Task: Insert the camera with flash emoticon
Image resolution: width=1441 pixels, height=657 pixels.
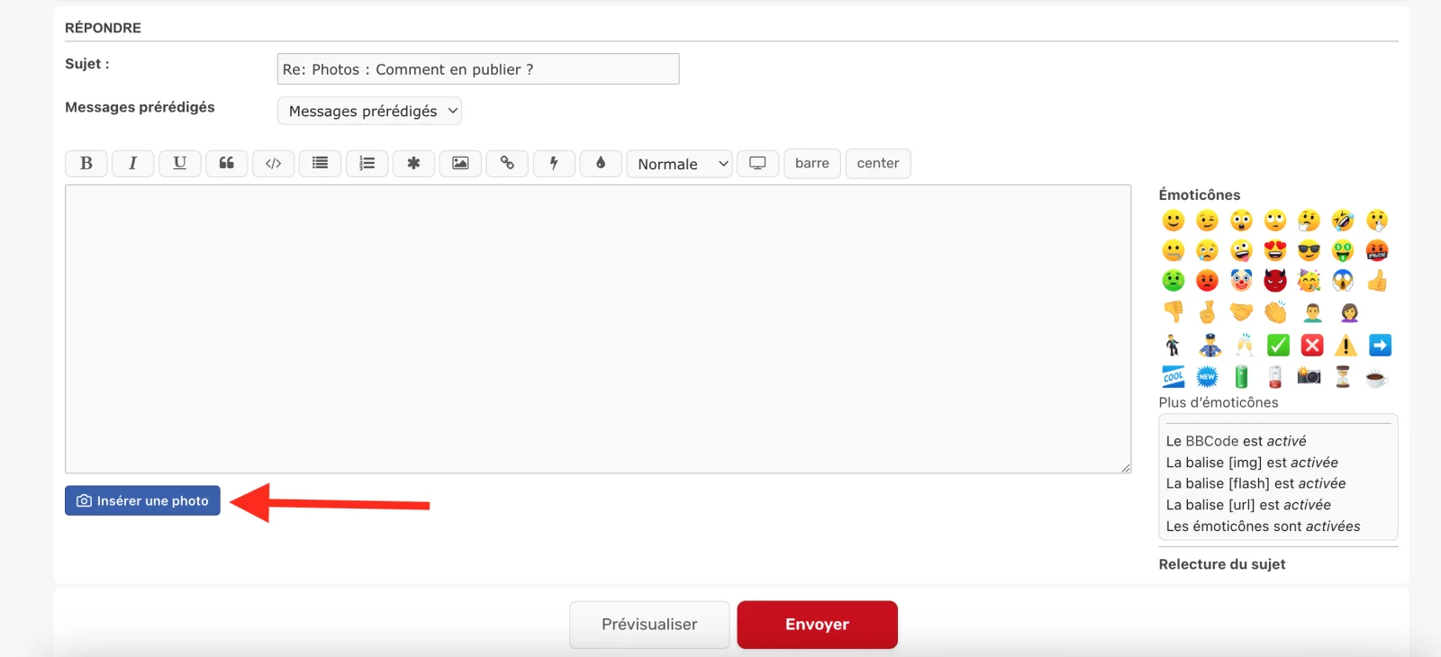Action: pyautogui.click(x=1309, y=376)
